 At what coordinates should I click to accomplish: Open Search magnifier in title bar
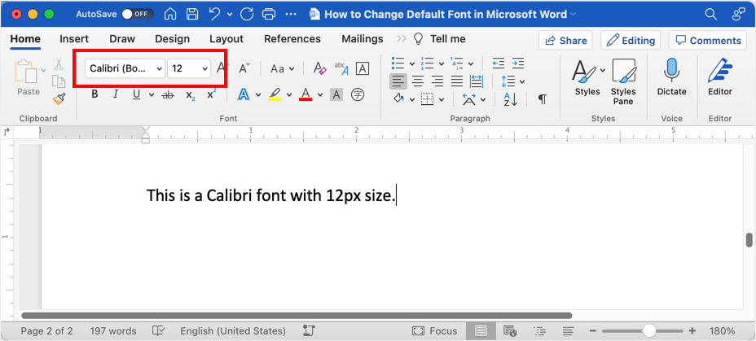(x=711, y=14)
